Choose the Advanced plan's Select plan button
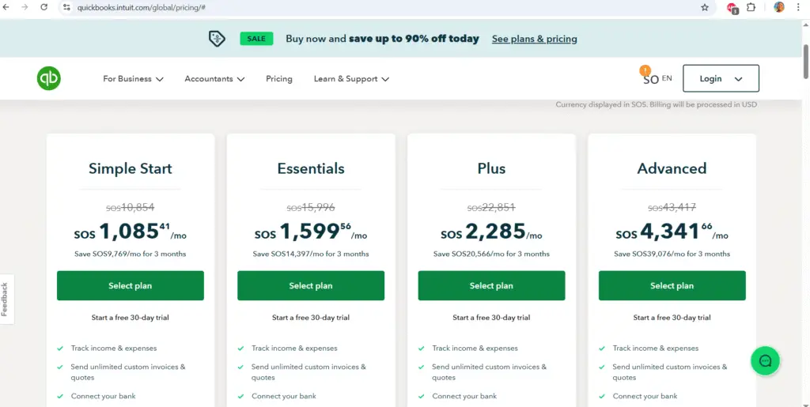This screenshot has width=810, height=407. [x=672, y=285]
